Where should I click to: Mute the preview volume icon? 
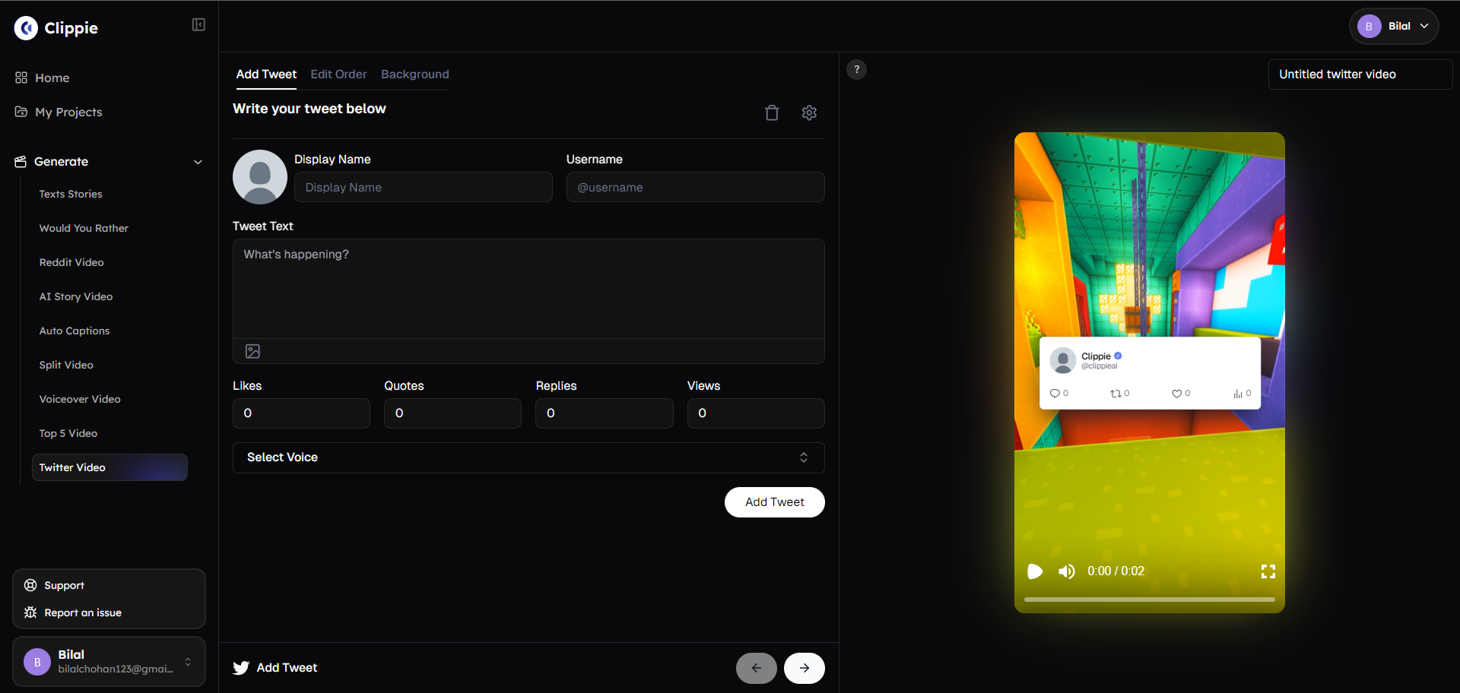pos(1067,571)
